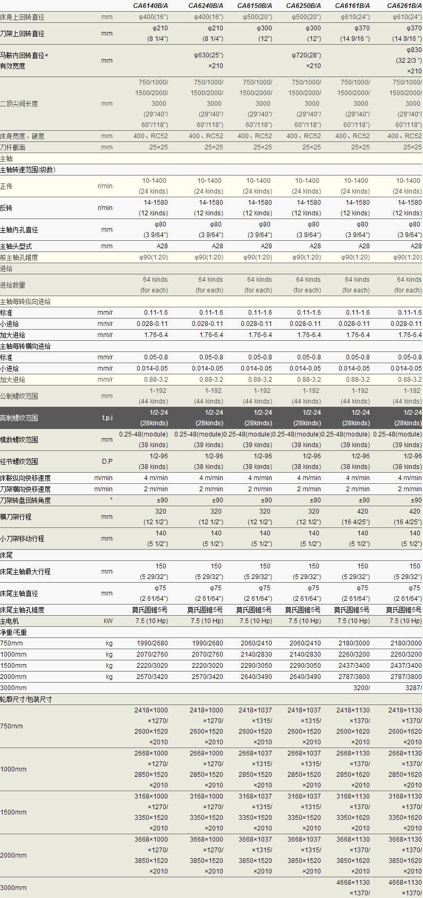Click the CA6161B/A 750mm weight 2180/3000
This screenshot has width=423, height=898.
(x=354, y=643)
